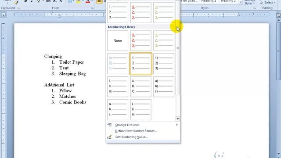
Task: Select the a. b. c. lowercase format
Action: [x=118, y=110]
